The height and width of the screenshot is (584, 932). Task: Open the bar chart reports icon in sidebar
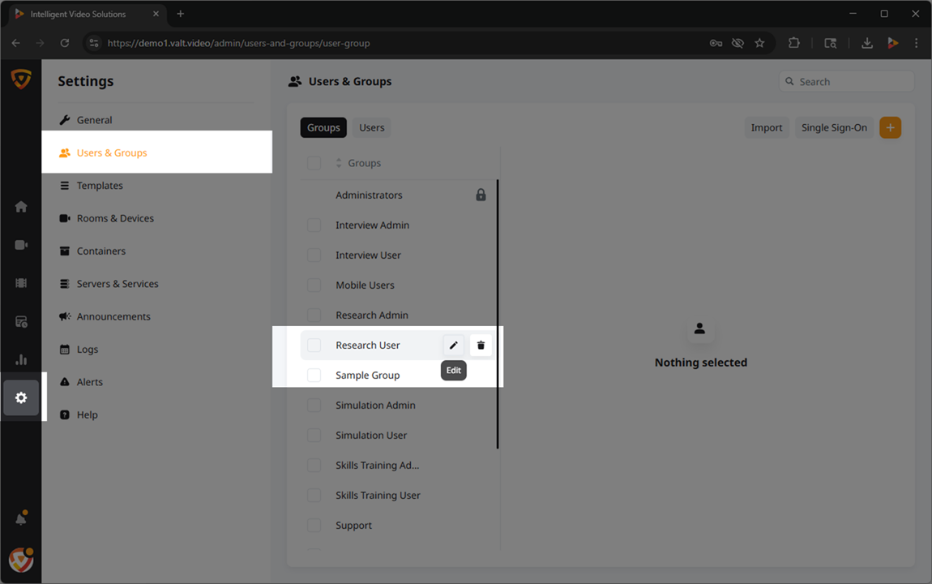tap(21, 360)
